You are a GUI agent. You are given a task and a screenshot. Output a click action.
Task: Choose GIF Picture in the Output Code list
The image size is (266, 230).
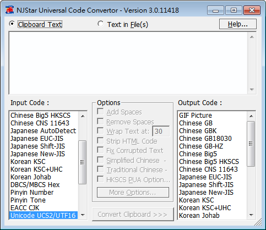pos(196,116)
